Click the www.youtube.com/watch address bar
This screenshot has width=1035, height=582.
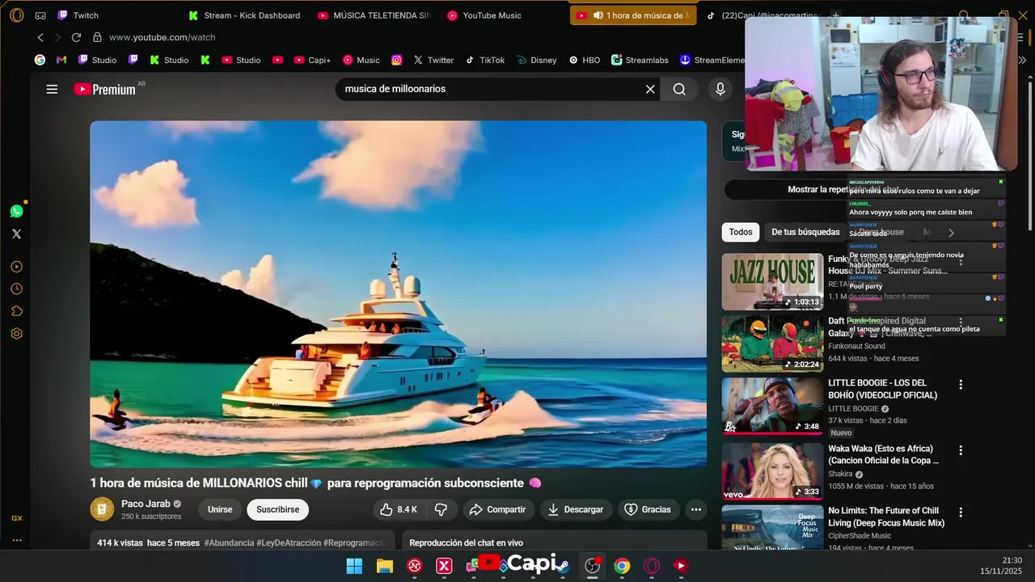click(162, 37)
